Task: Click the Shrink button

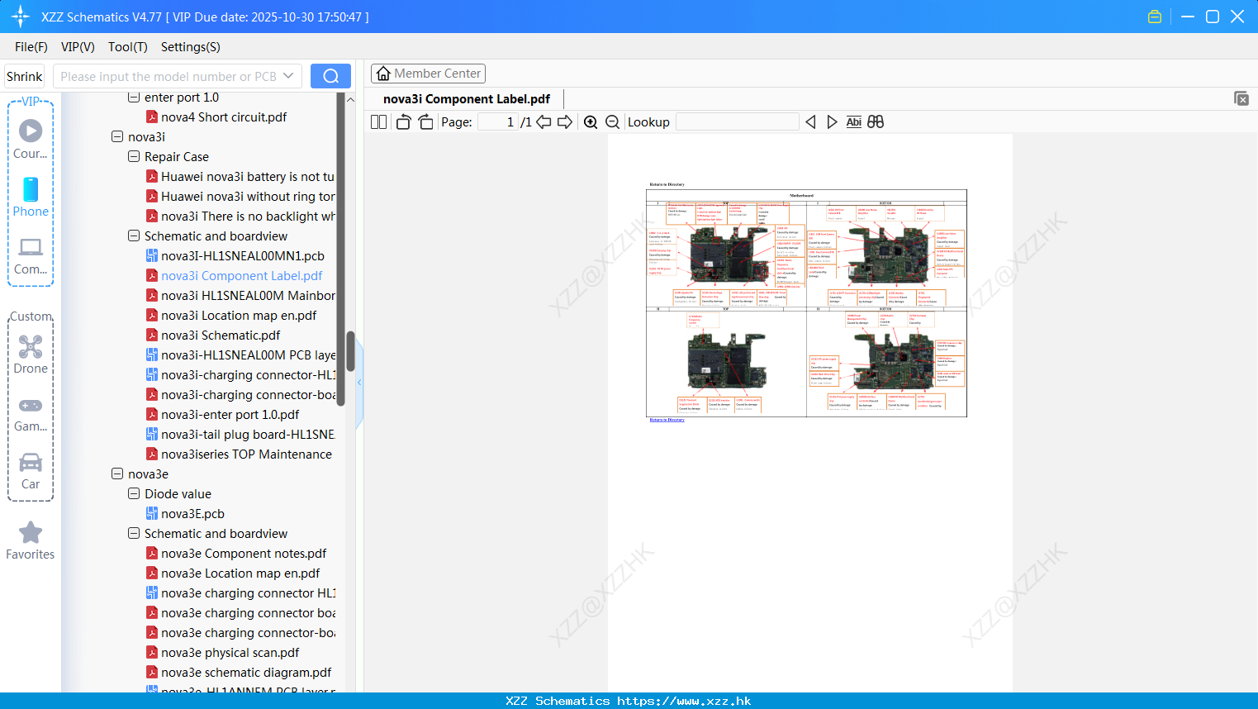Action: pyautogui.click(x=24, y=76)
